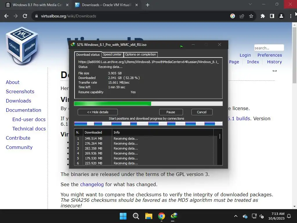Click the Google icon in address bar

[x=233, y=16]
